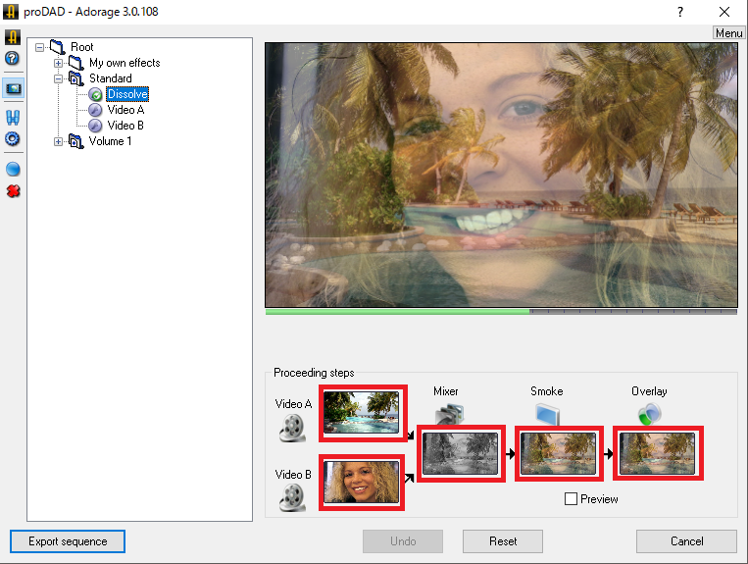
Task: Open settings with the blue gear icon
Action: click(x=12, y=139)
